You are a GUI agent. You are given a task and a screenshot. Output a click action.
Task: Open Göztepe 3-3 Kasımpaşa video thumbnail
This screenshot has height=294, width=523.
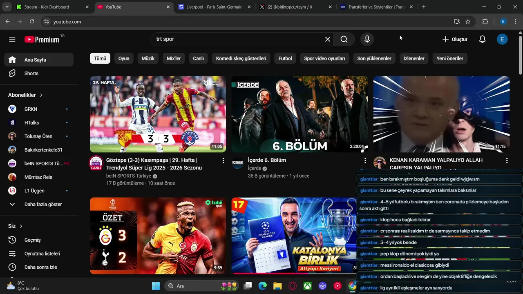(158, 114)
